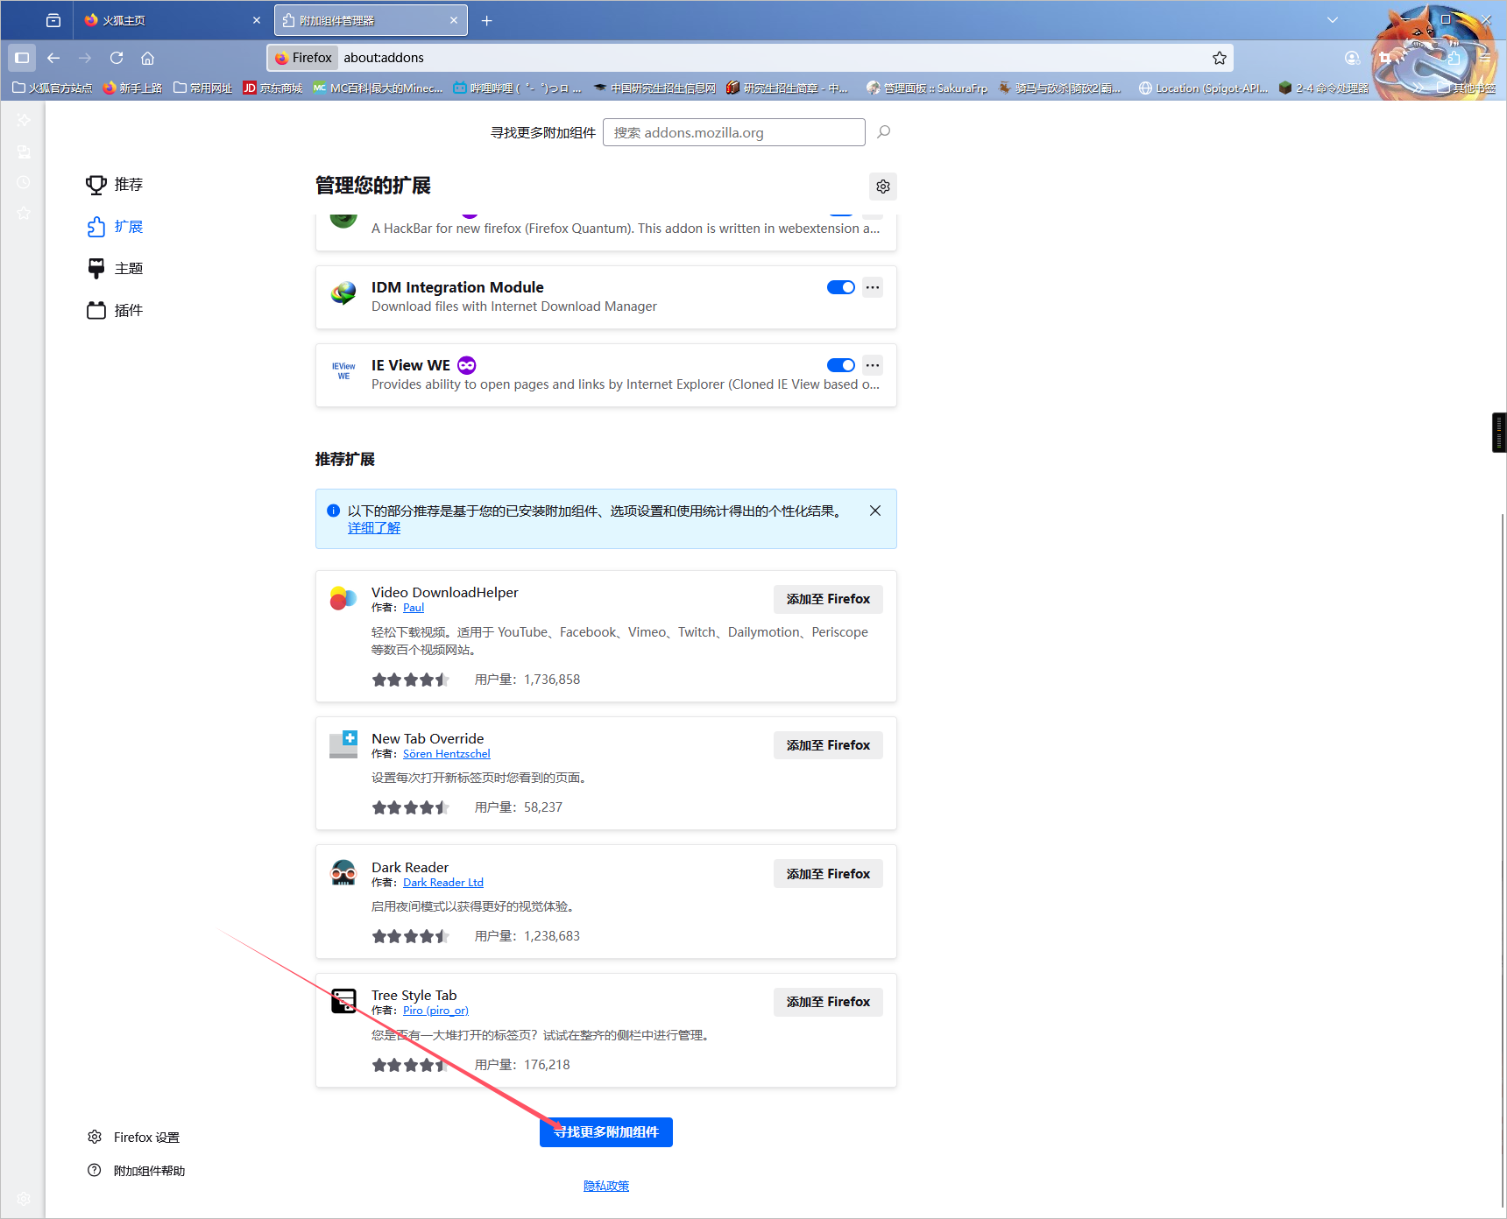
Task: Dismiss the personalized recommendations notice
Action: click(874, 511)
